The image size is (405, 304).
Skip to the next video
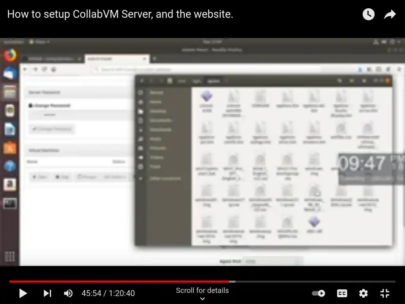pyautogui.click(x=47, y=293)
